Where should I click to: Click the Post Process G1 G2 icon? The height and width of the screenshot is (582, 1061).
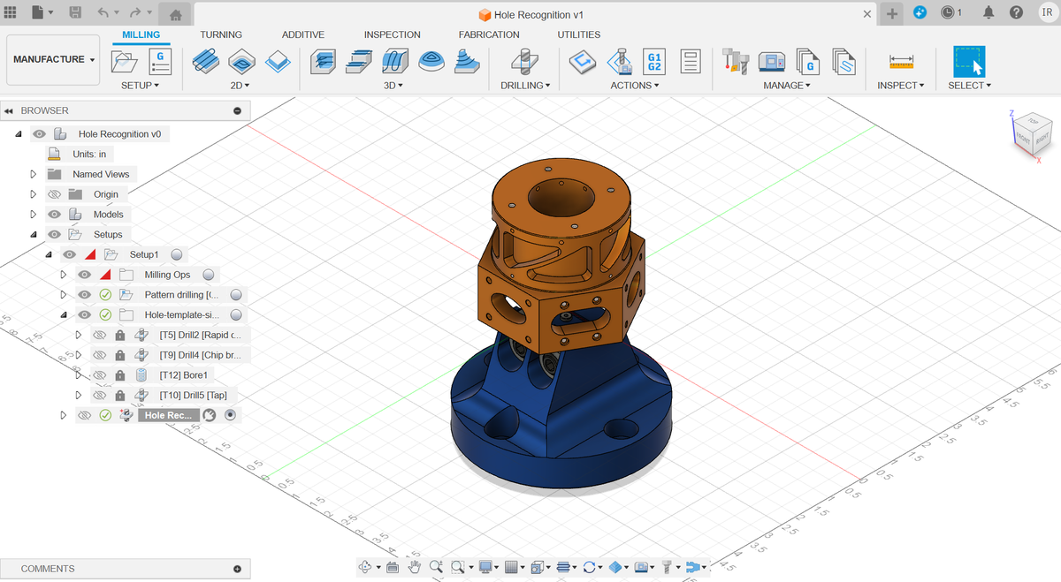[x=654, y=61]
